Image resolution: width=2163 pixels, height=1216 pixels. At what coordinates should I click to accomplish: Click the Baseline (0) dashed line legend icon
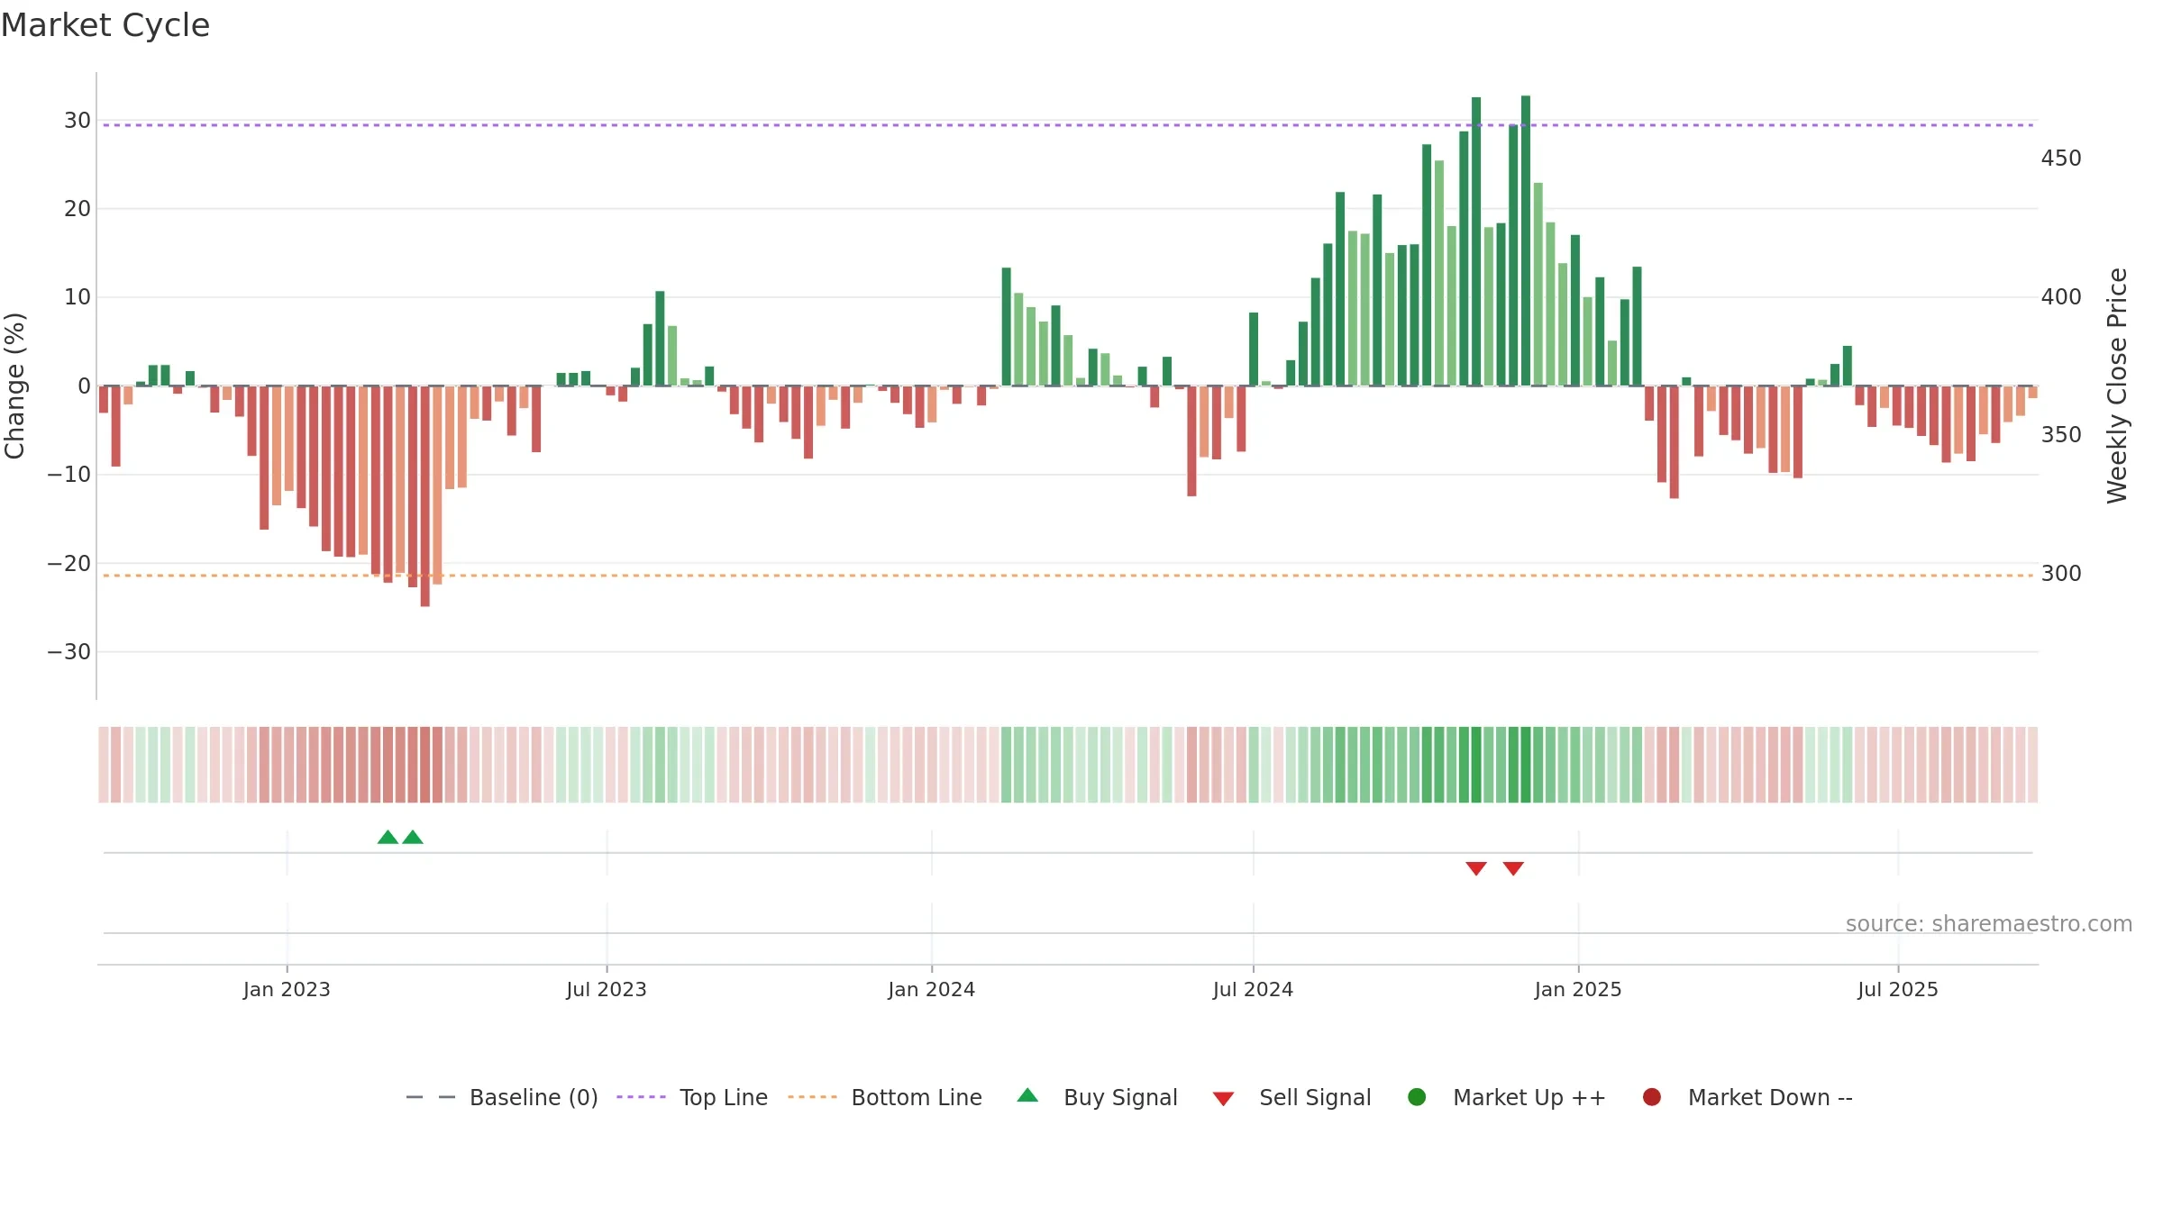[x=431, y=1097]
